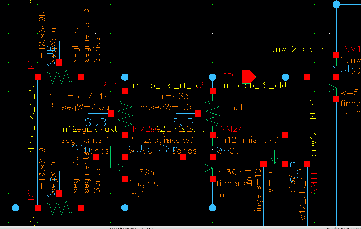The width and height of the screenshot is (361, 229).
Task: Select the vertical resistor with r=463.3
Action: [x=212, y=113]
